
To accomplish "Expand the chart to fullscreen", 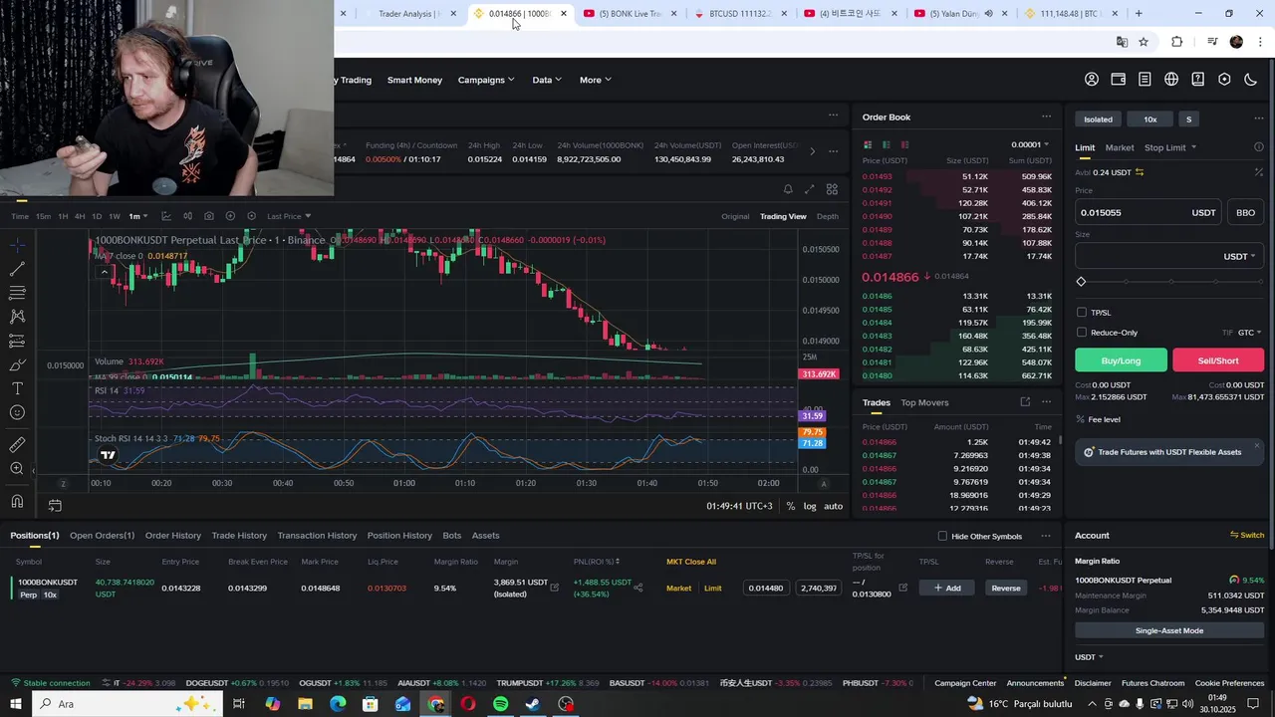I will (810, 189).
